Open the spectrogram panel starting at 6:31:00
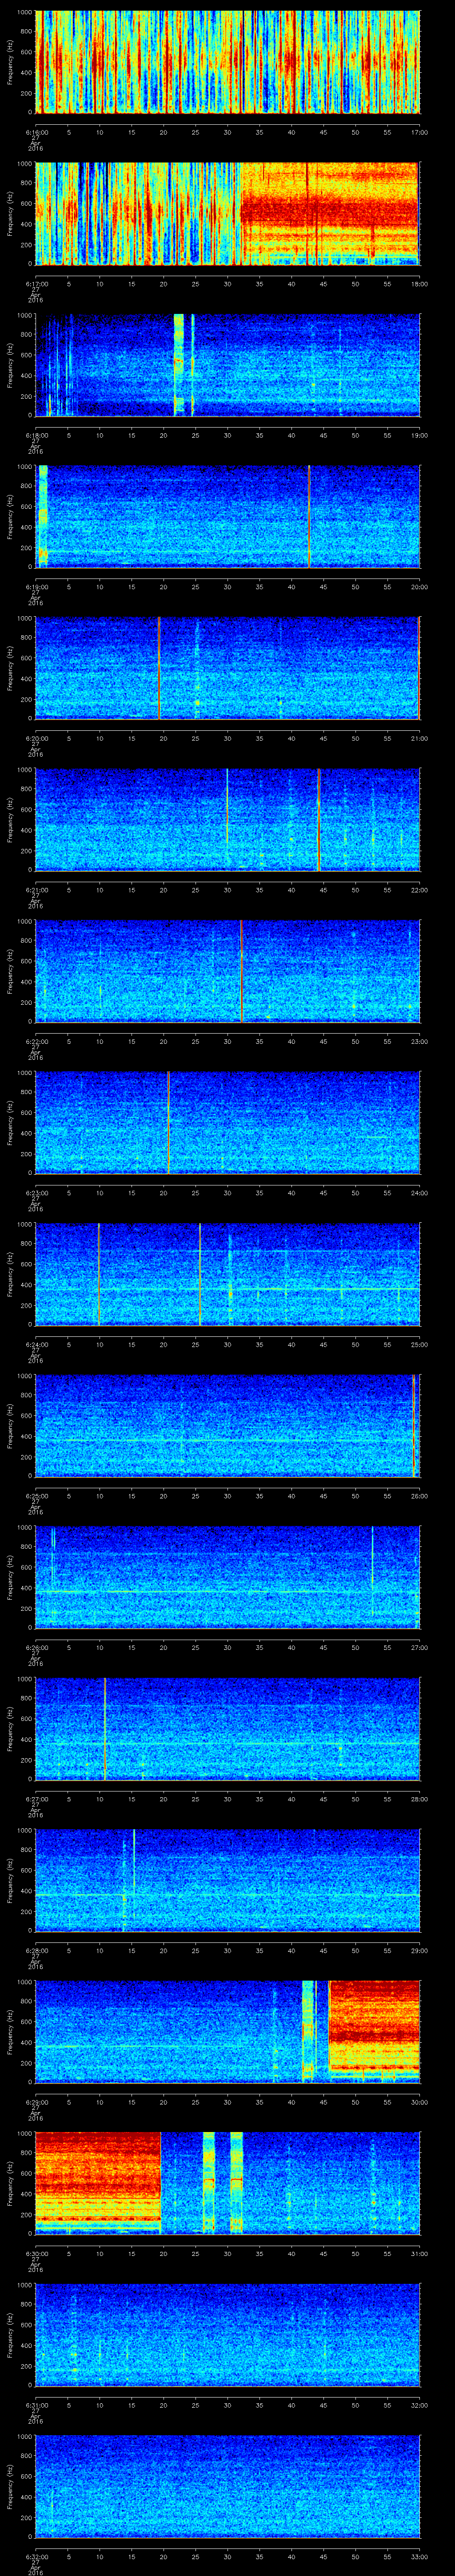 pos(227,2335)
